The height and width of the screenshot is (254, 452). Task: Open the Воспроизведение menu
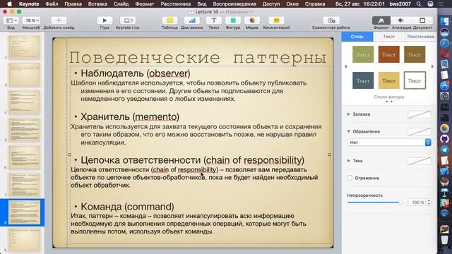234,4
